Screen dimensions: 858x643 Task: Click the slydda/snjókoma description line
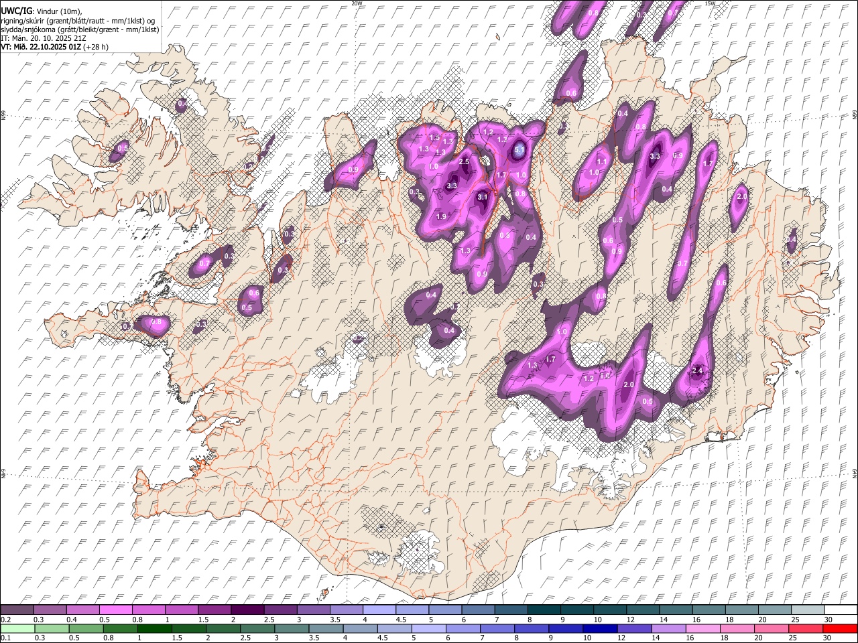pos(80,29)
